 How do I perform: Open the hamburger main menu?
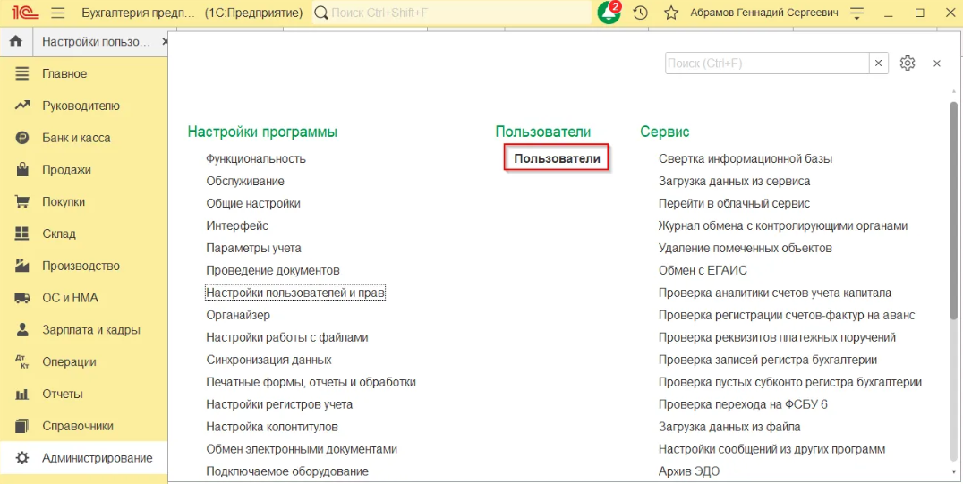(x=58, y=13)
